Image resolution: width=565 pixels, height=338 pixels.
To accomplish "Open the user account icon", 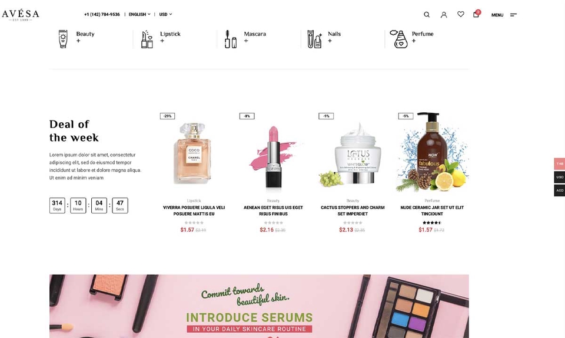I will (444, 15).
